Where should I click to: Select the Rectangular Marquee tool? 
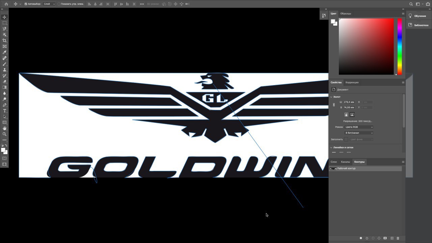click(4, 23)
